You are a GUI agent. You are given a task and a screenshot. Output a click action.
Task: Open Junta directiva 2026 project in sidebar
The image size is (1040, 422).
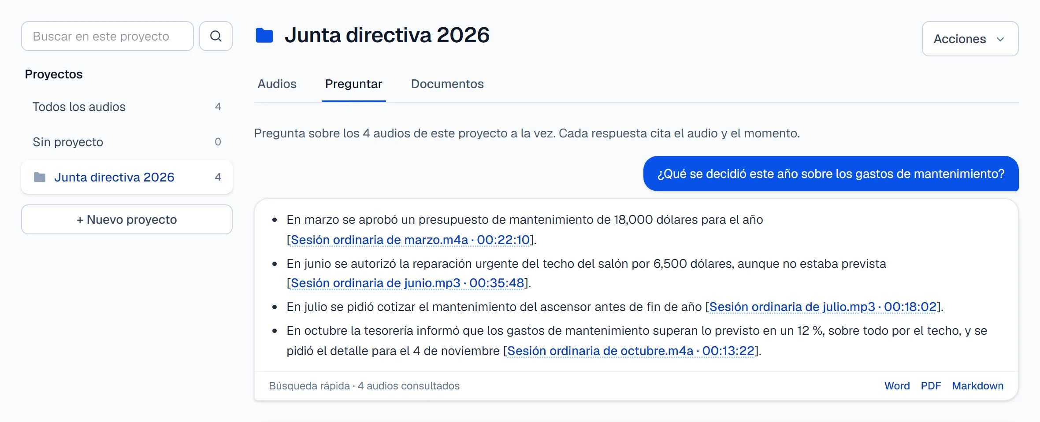[127, 177]
